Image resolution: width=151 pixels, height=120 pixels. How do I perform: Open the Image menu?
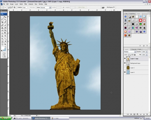click(x=12, y=4)
